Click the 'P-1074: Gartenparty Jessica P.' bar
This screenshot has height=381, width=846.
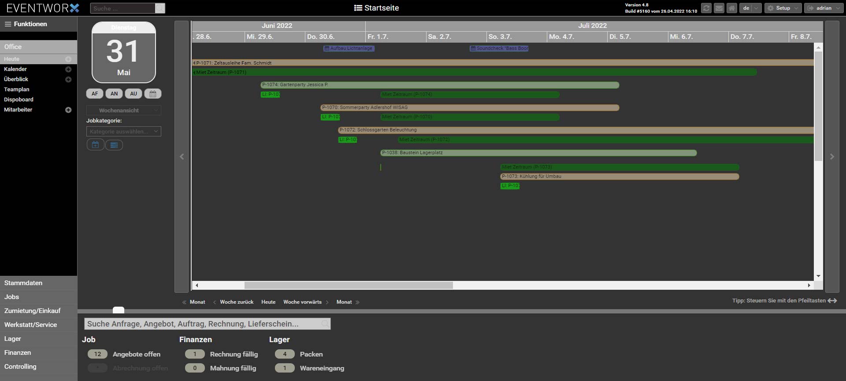440,85
